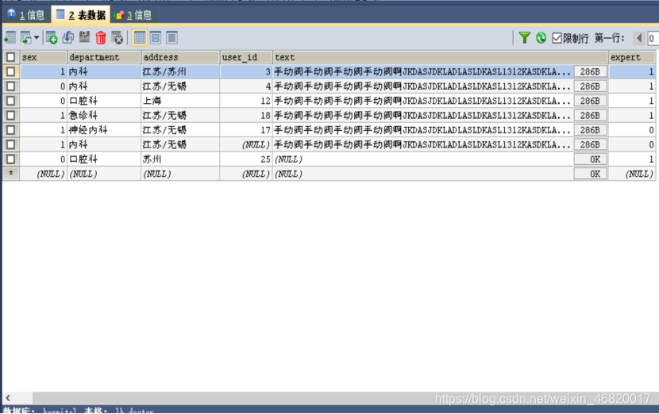Refresh the table data with the green refresh icon
Image resolution: width=659 pixels, height=414 pixels.
pos(541,38)
